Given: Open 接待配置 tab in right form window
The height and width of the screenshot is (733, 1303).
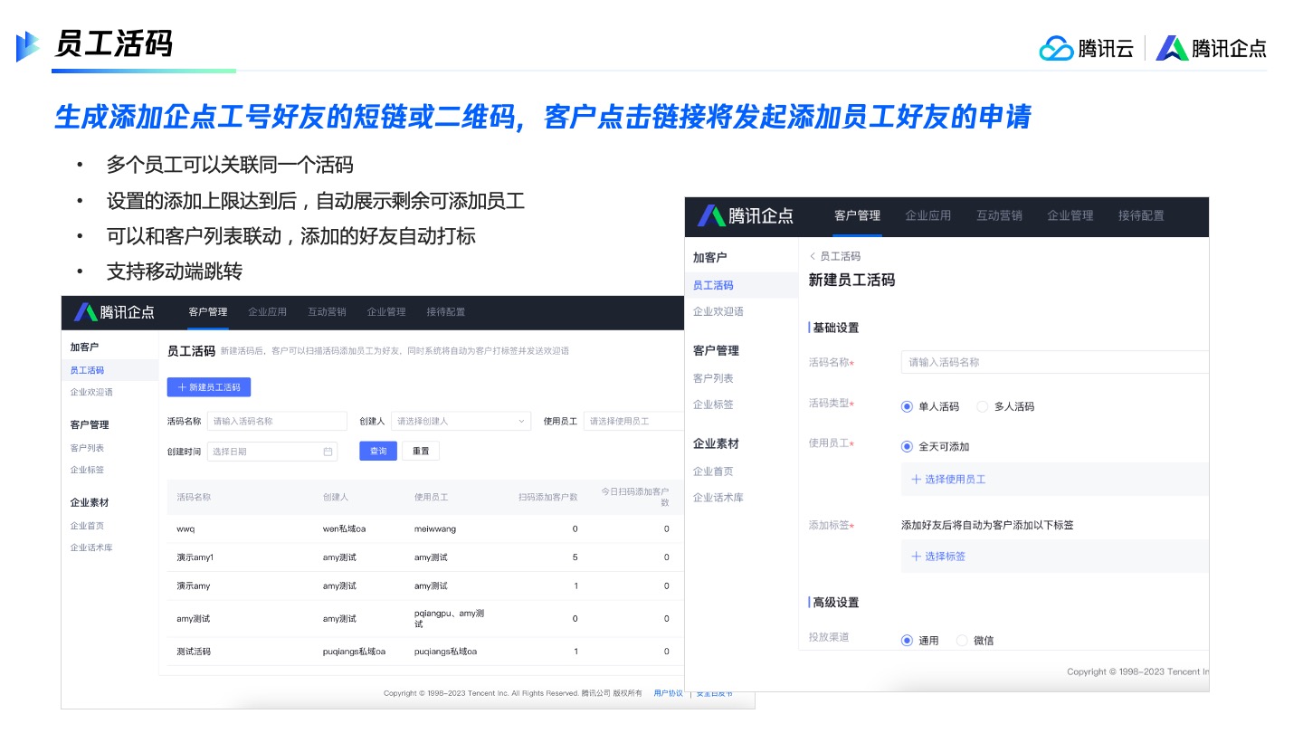Looking at the screenshot, I should click(1141, 215).
